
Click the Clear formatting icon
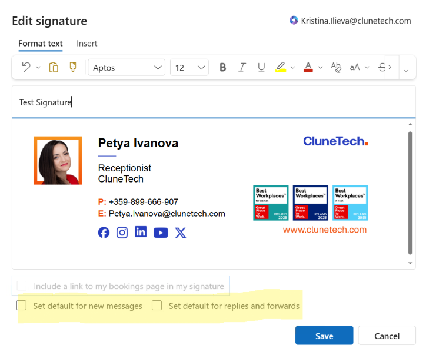[x=336, y=67]
